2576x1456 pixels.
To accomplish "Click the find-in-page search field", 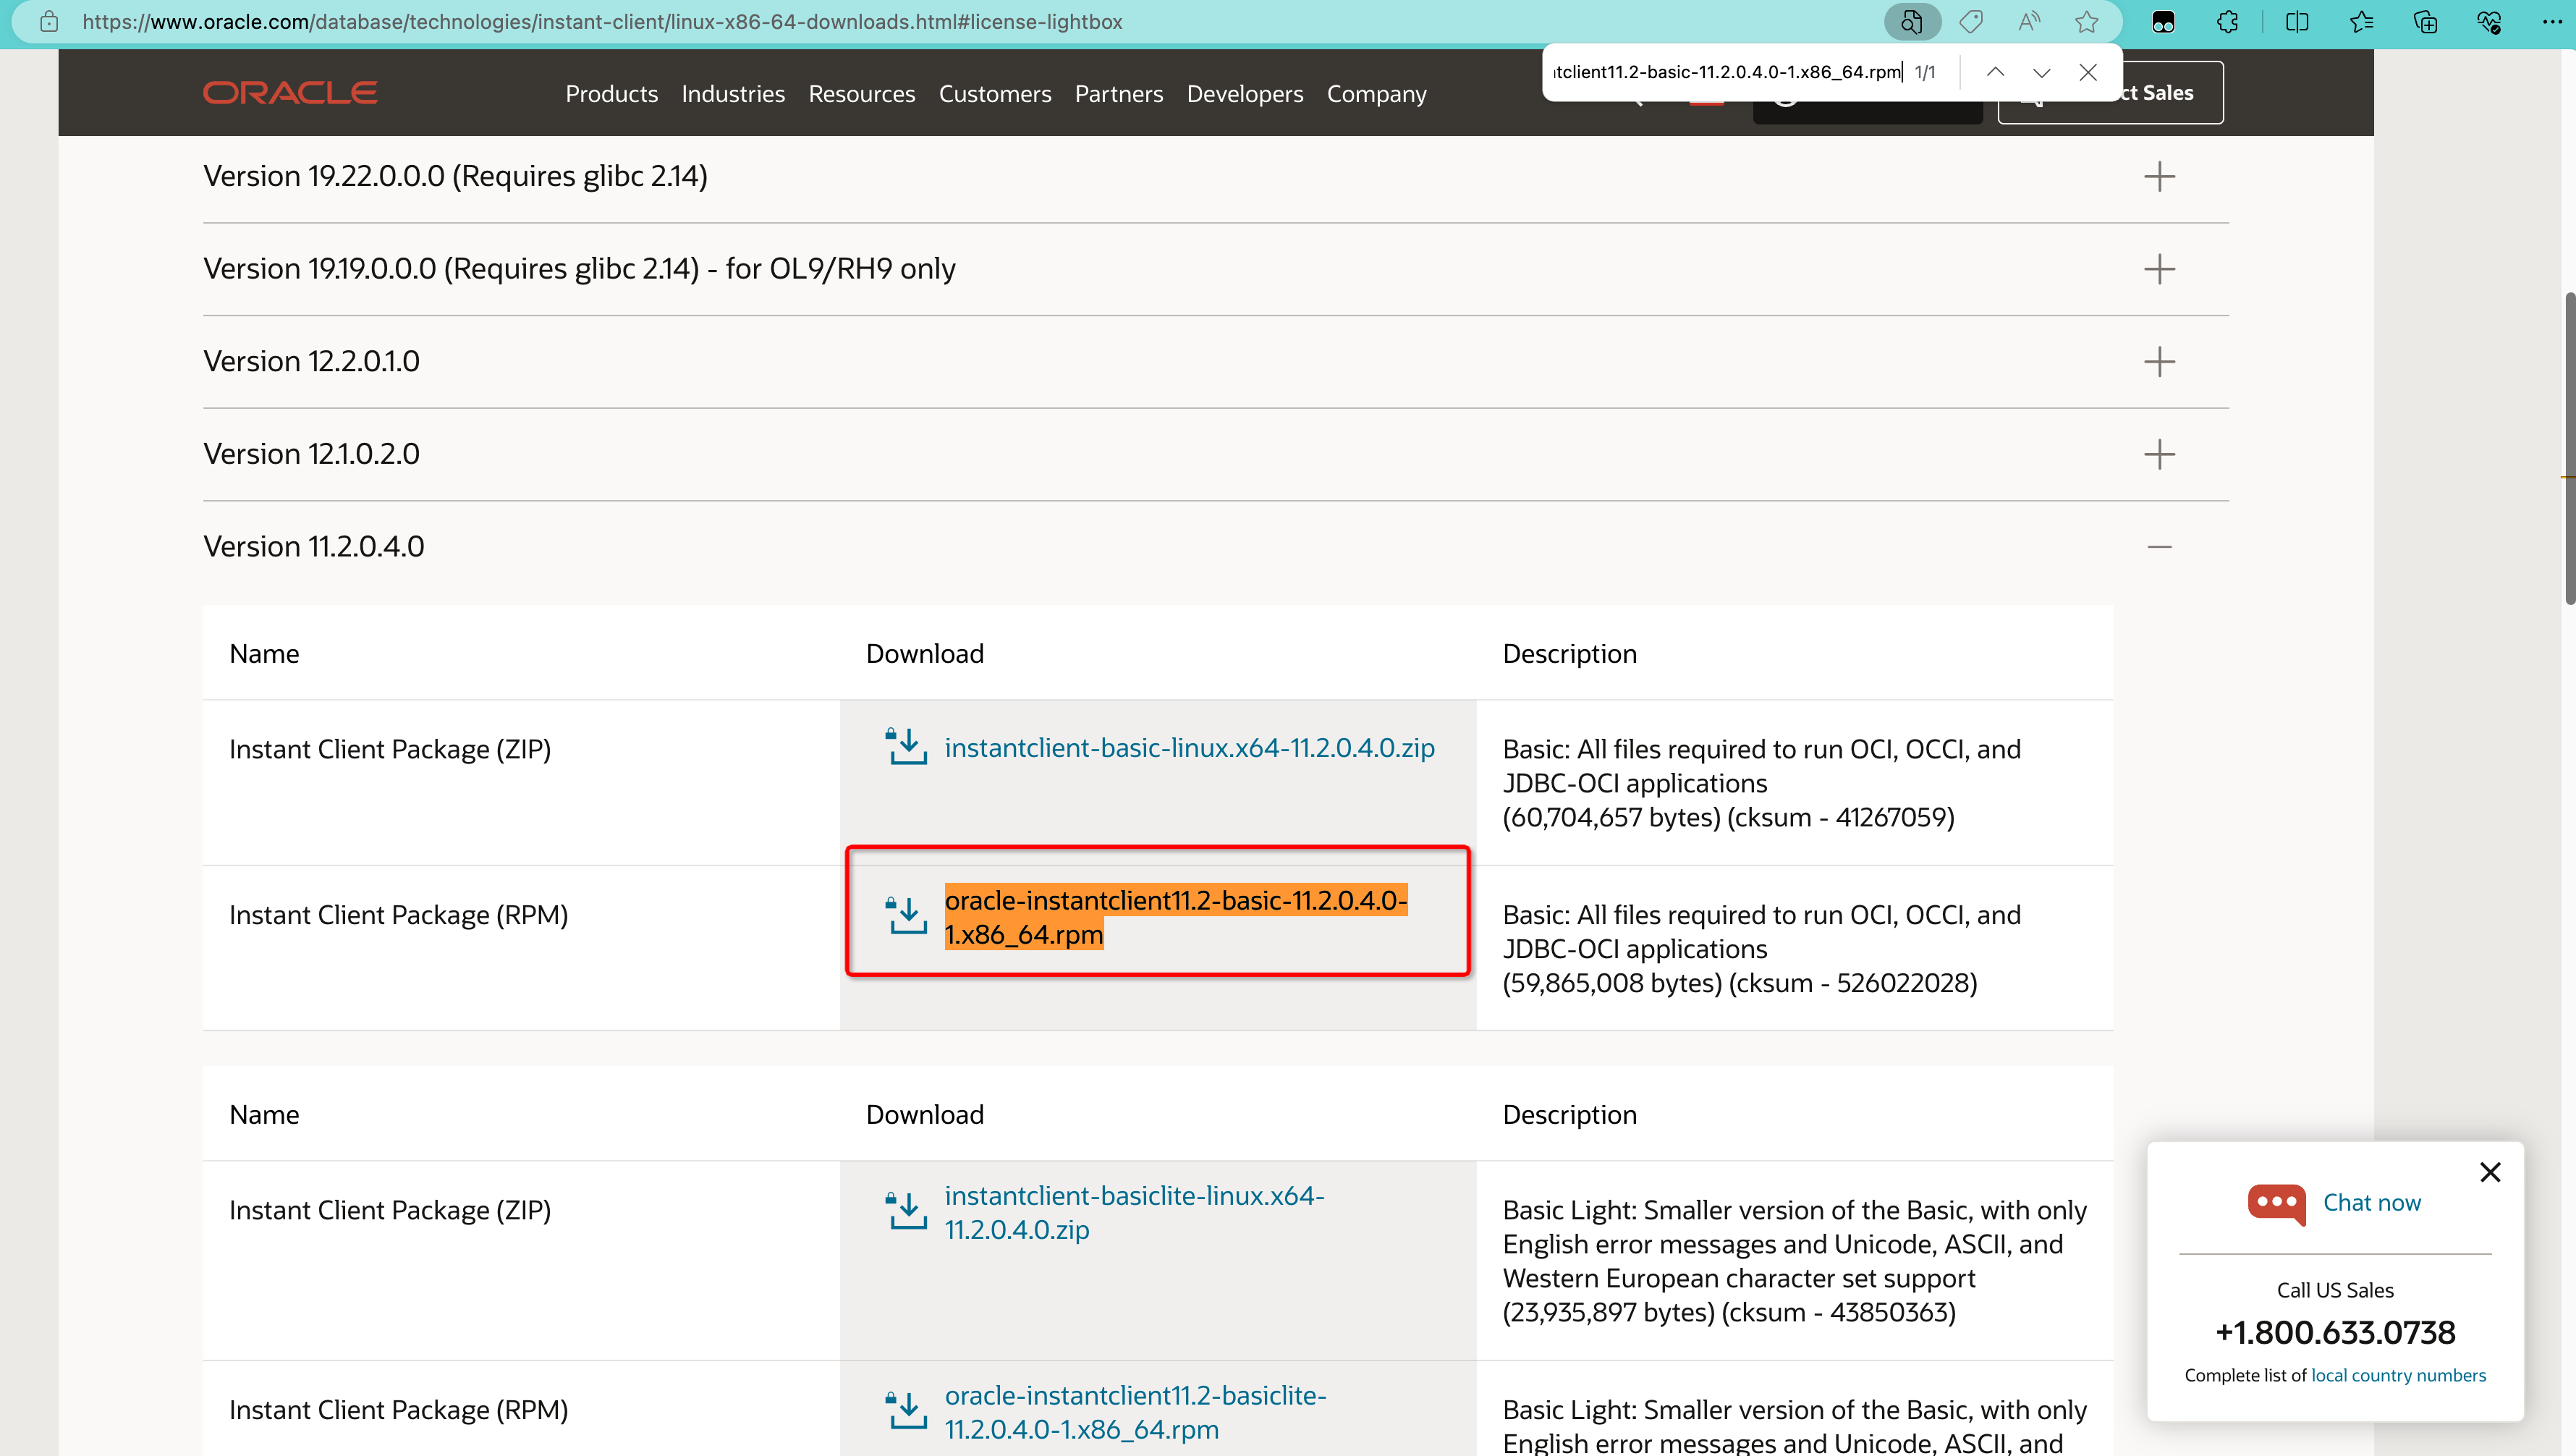I will click(1727, 72).
